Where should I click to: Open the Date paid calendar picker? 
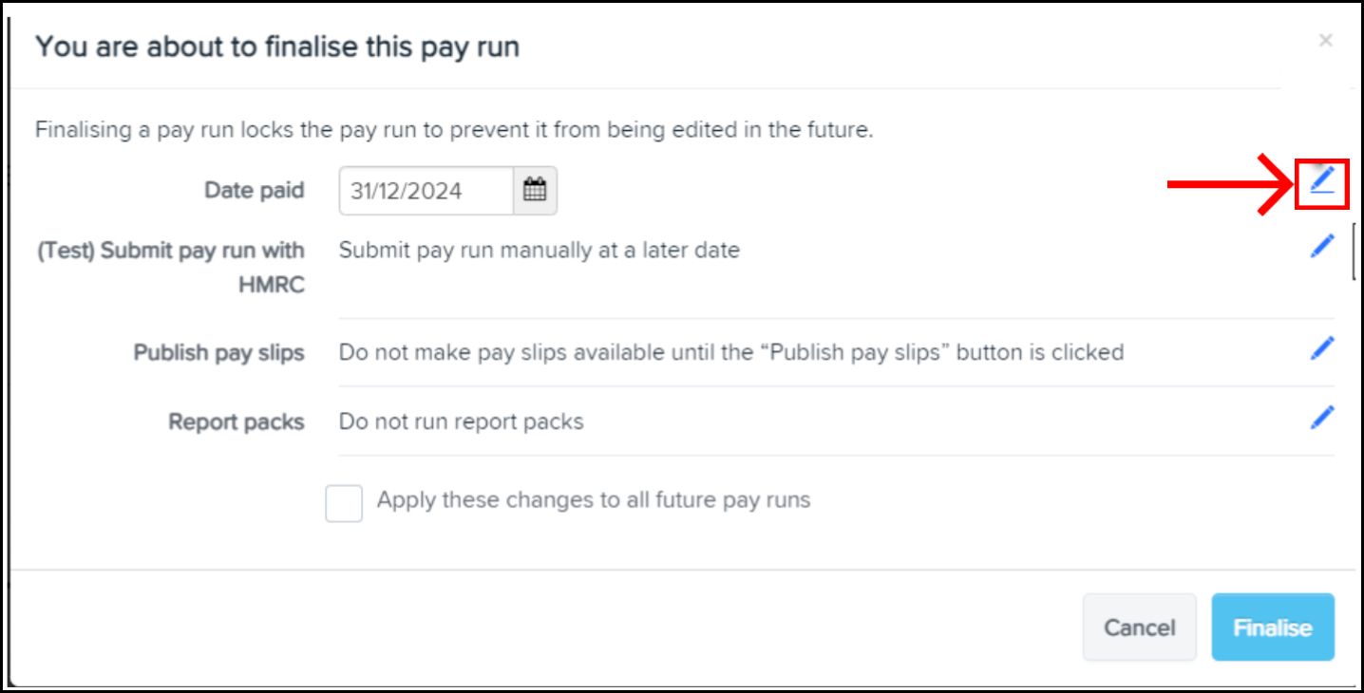pyautogui.click(x=535, y=191)
